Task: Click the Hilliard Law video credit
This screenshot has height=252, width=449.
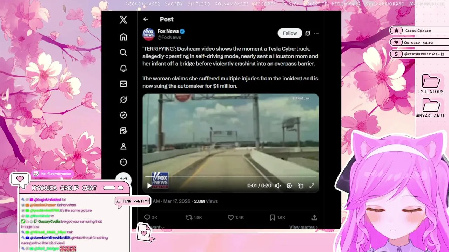Action: pos(301,98)
